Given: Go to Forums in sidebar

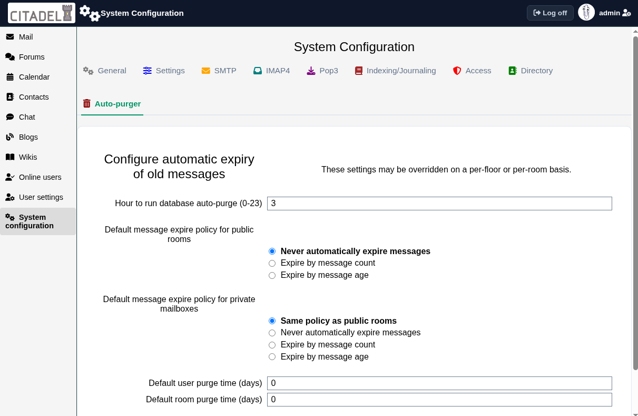Looking at the screenshot, I should pos(38,57).
